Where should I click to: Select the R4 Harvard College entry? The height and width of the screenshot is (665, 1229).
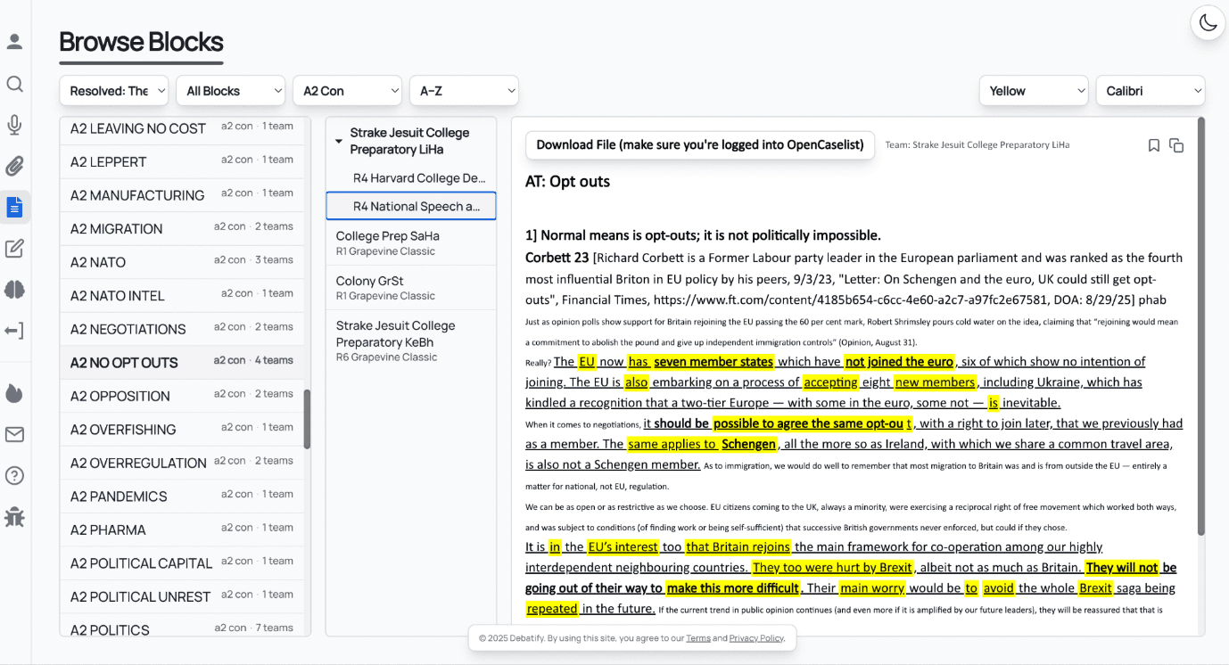[x=418, y=178]
